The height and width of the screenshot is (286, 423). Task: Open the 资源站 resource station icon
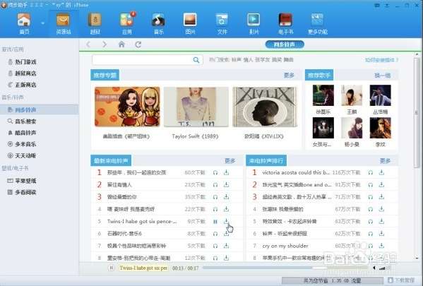63,24
